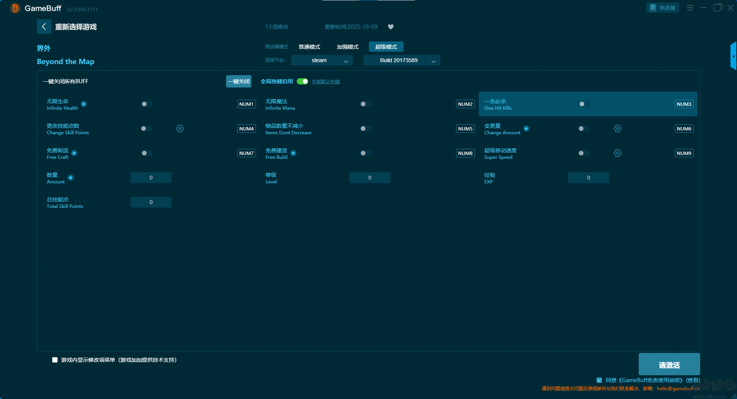Viewport: 737px width, 399px height.
Task: Toggle Infinite Health switch on
Action: click(147, 104)
